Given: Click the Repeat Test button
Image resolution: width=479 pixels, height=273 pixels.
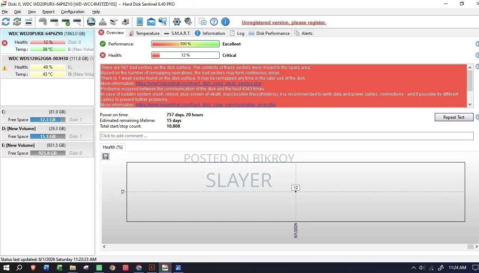Looking at the screenshot, I should [454, 117].
